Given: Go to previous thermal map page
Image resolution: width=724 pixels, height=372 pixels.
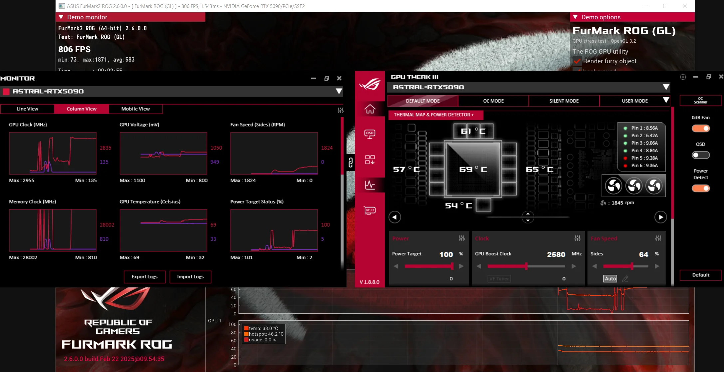Looking at the screenshot, I should tap(395, 217).
